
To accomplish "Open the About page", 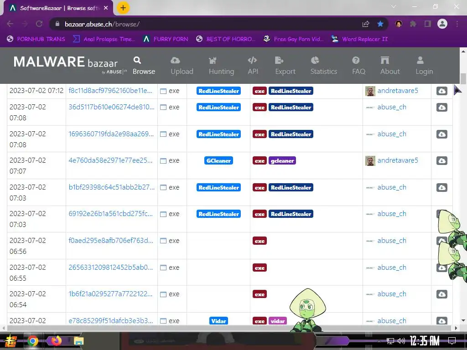I will click(x=390, y=66).
